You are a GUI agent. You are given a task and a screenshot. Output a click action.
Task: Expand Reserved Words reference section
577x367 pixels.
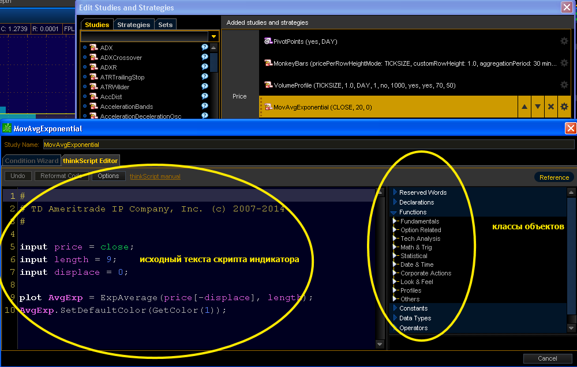(x=395, y=192)
